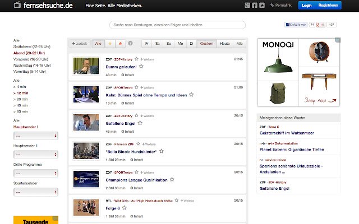Select '> 60 min' duration filter
359x224 pixels.
pyautogui.click(x=21, y=111)
